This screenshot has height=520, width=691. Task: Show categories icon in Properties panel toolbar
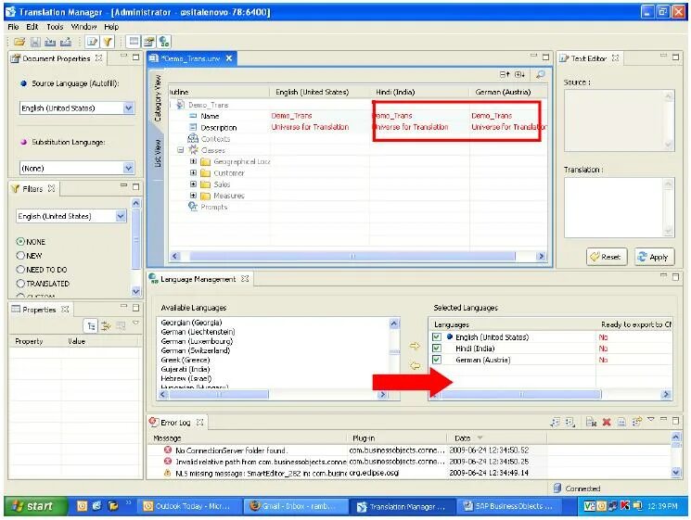(91, 326)
